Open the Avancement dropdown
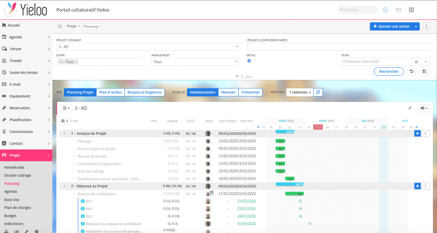The width and height of the screenshot is (437, 233). (195, 62)
